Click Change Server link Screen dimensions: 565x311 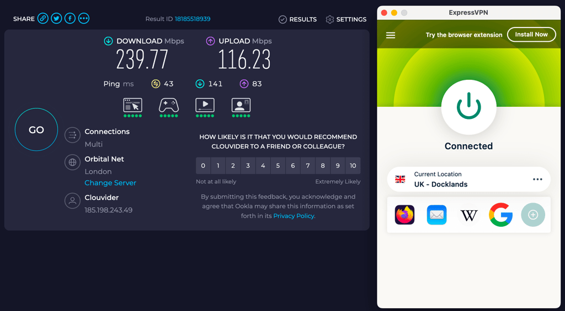pyautogui.click(x=110, y=183)
